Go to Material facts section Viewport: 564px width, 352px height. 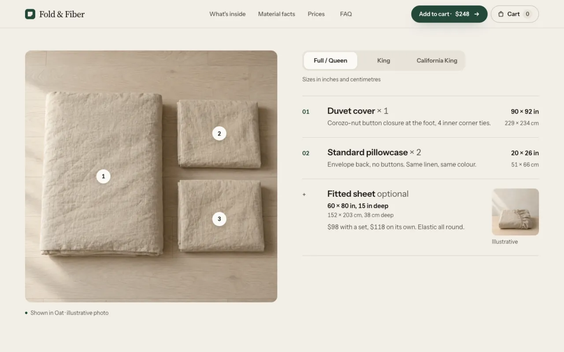tap(277, 14)
